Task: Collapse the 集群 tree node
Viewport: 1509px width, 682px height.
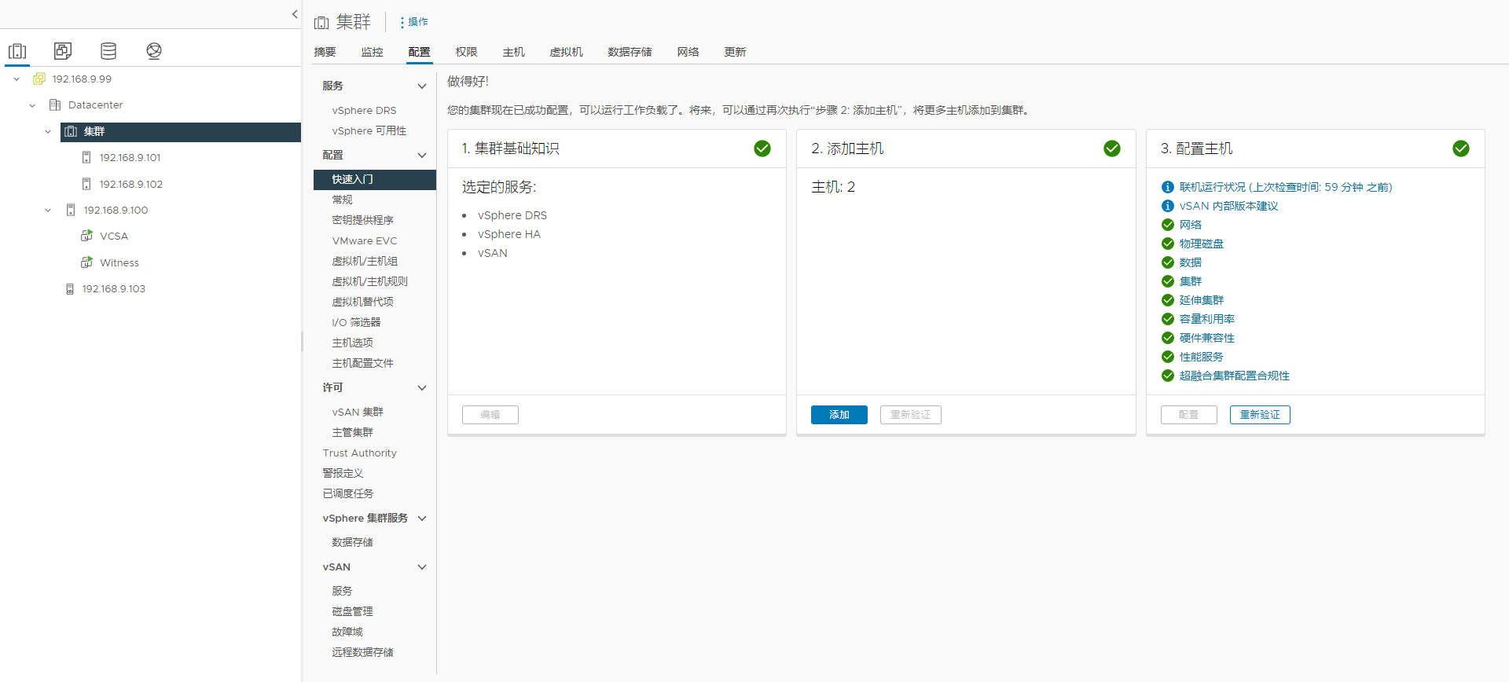Action: coord(48,132)
